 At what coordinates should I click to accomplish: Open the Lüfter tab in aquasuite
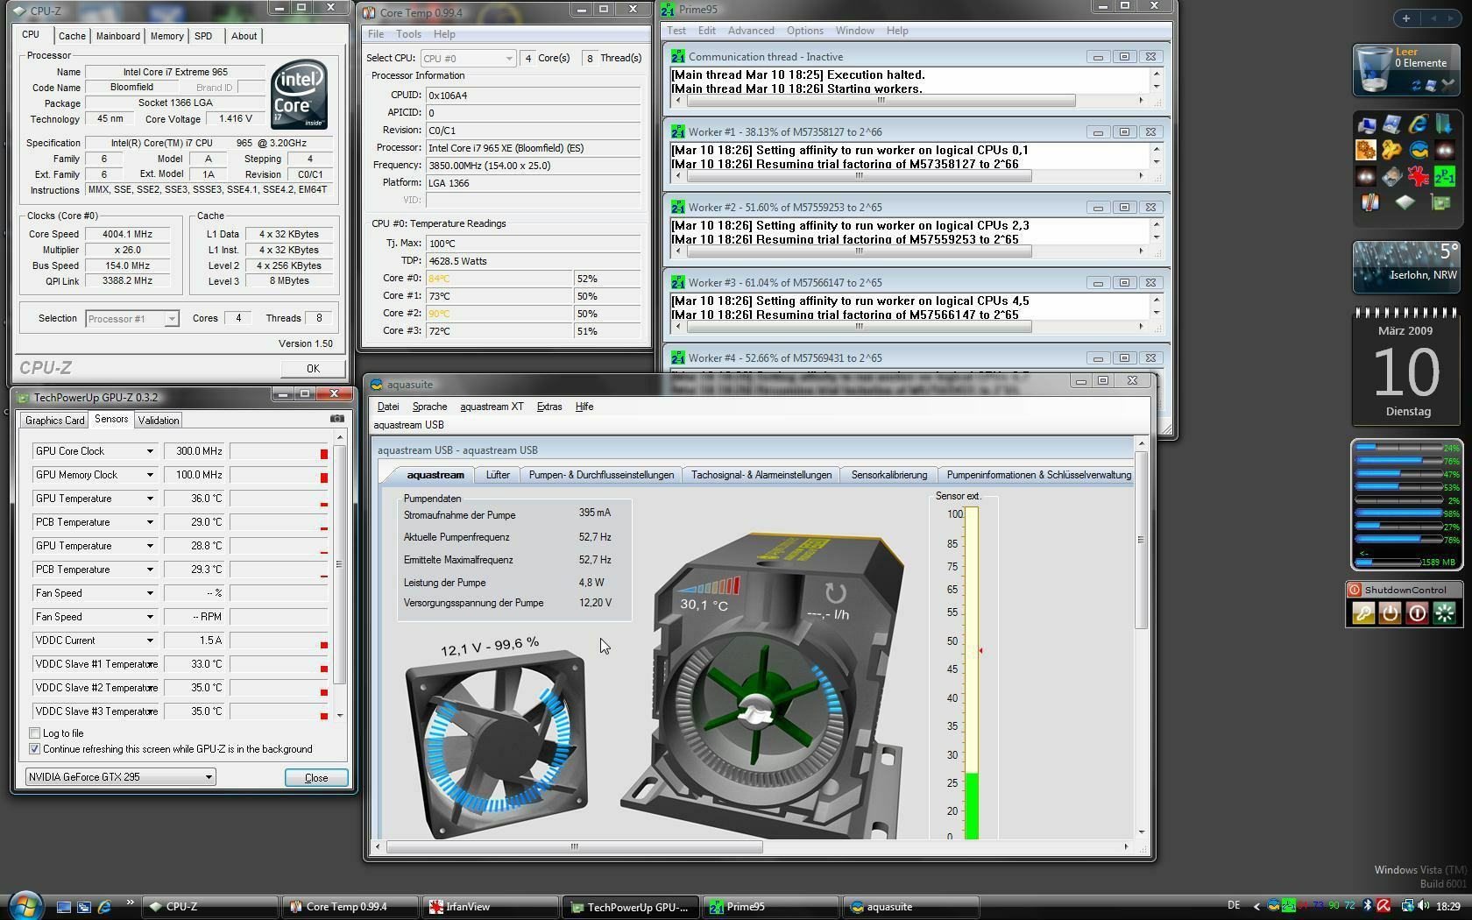(497, 475)
